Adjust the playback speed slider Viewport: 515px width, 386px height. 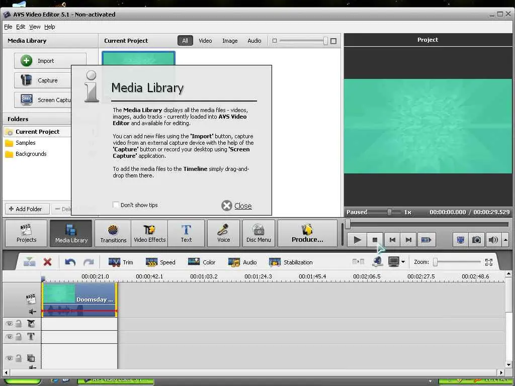click(389, 212)
